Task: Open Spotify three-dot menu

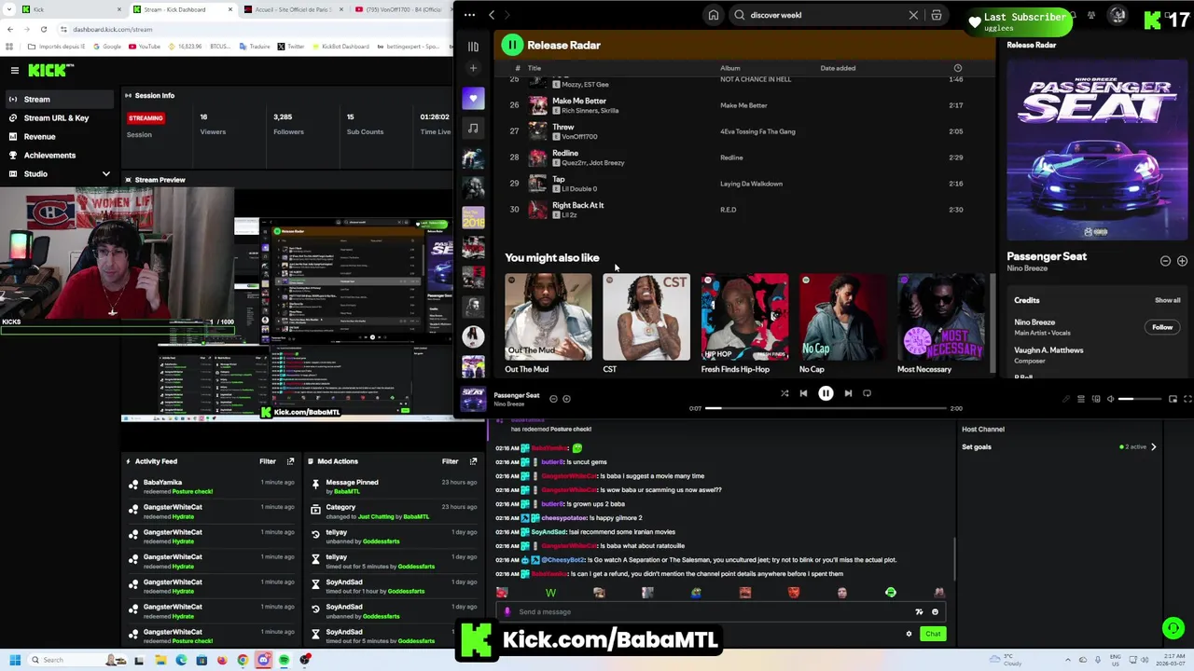Action: 469,15
